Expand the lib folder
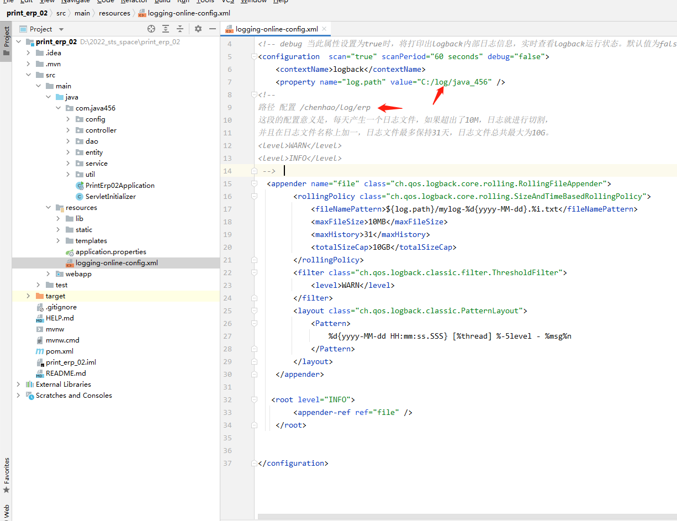 (59, 219)
